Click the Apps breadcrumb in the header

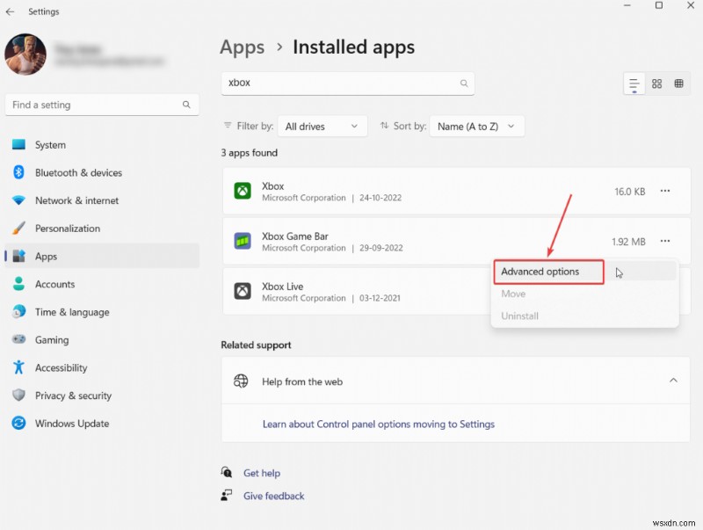point(242,47)
